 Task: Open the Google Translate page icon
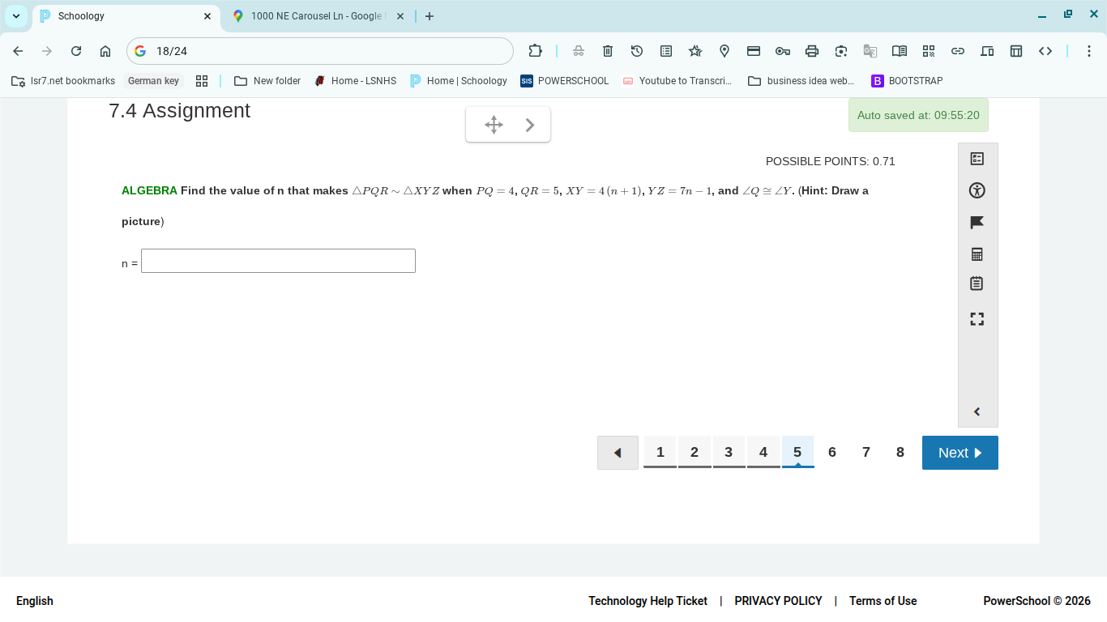tap(870, 50)
